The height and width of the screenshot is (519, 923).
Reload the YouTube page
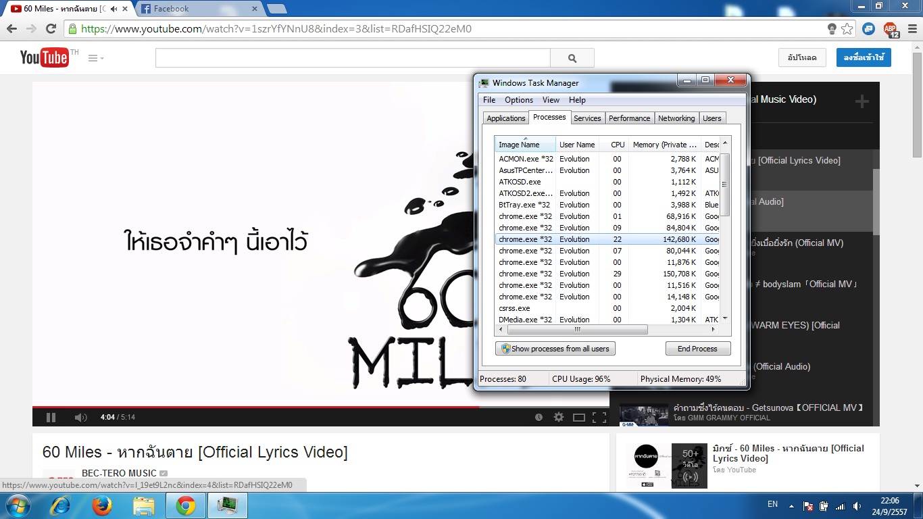51,29
